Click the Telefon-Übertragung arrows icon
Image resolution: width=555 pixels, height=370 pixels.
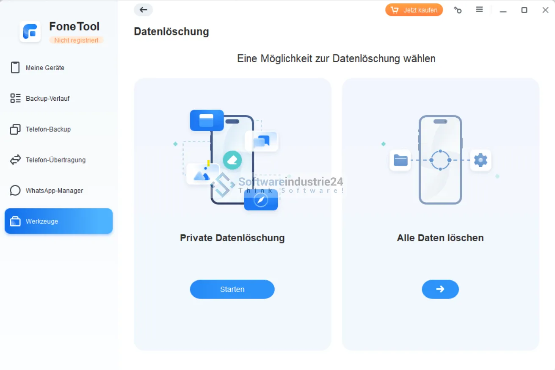[15, 160]
